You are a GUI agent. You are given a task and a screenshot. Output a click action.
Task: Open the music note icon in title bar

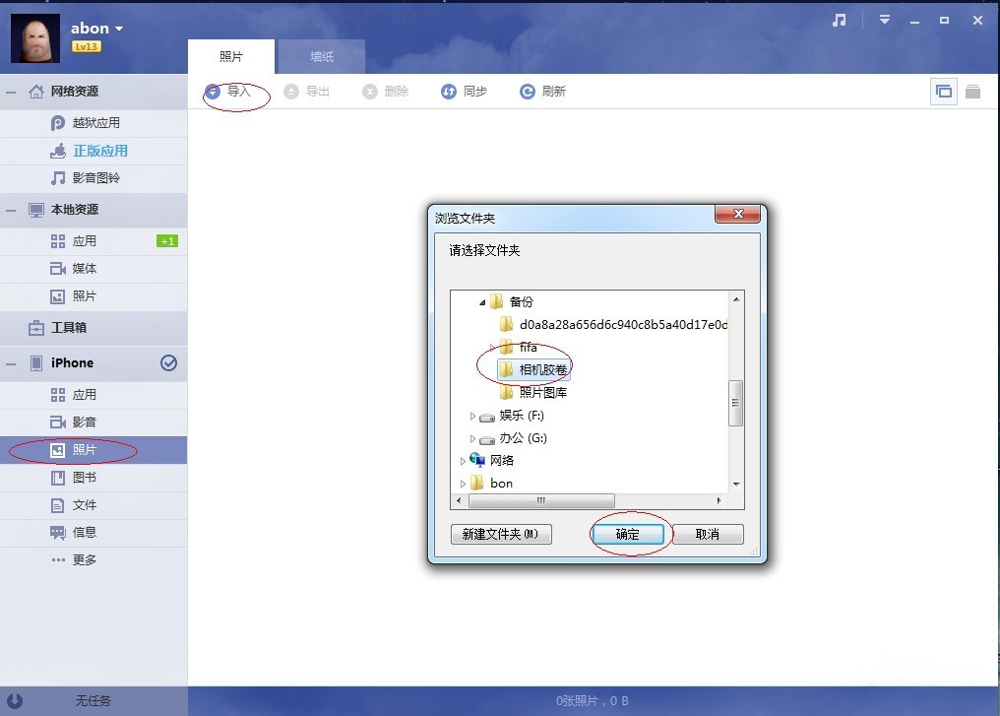pos(840,21)
